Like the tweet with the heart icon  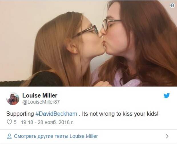pos(9,122)
